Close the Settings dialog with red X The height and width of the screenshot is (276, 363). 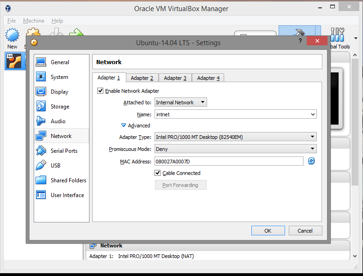[x=317, y=41]
